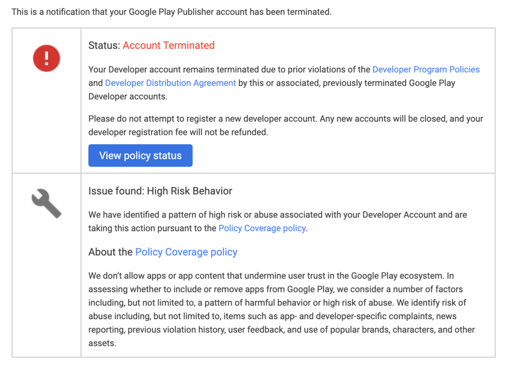Open the Developer Distribution Agreement link

[x=170, y=83]
